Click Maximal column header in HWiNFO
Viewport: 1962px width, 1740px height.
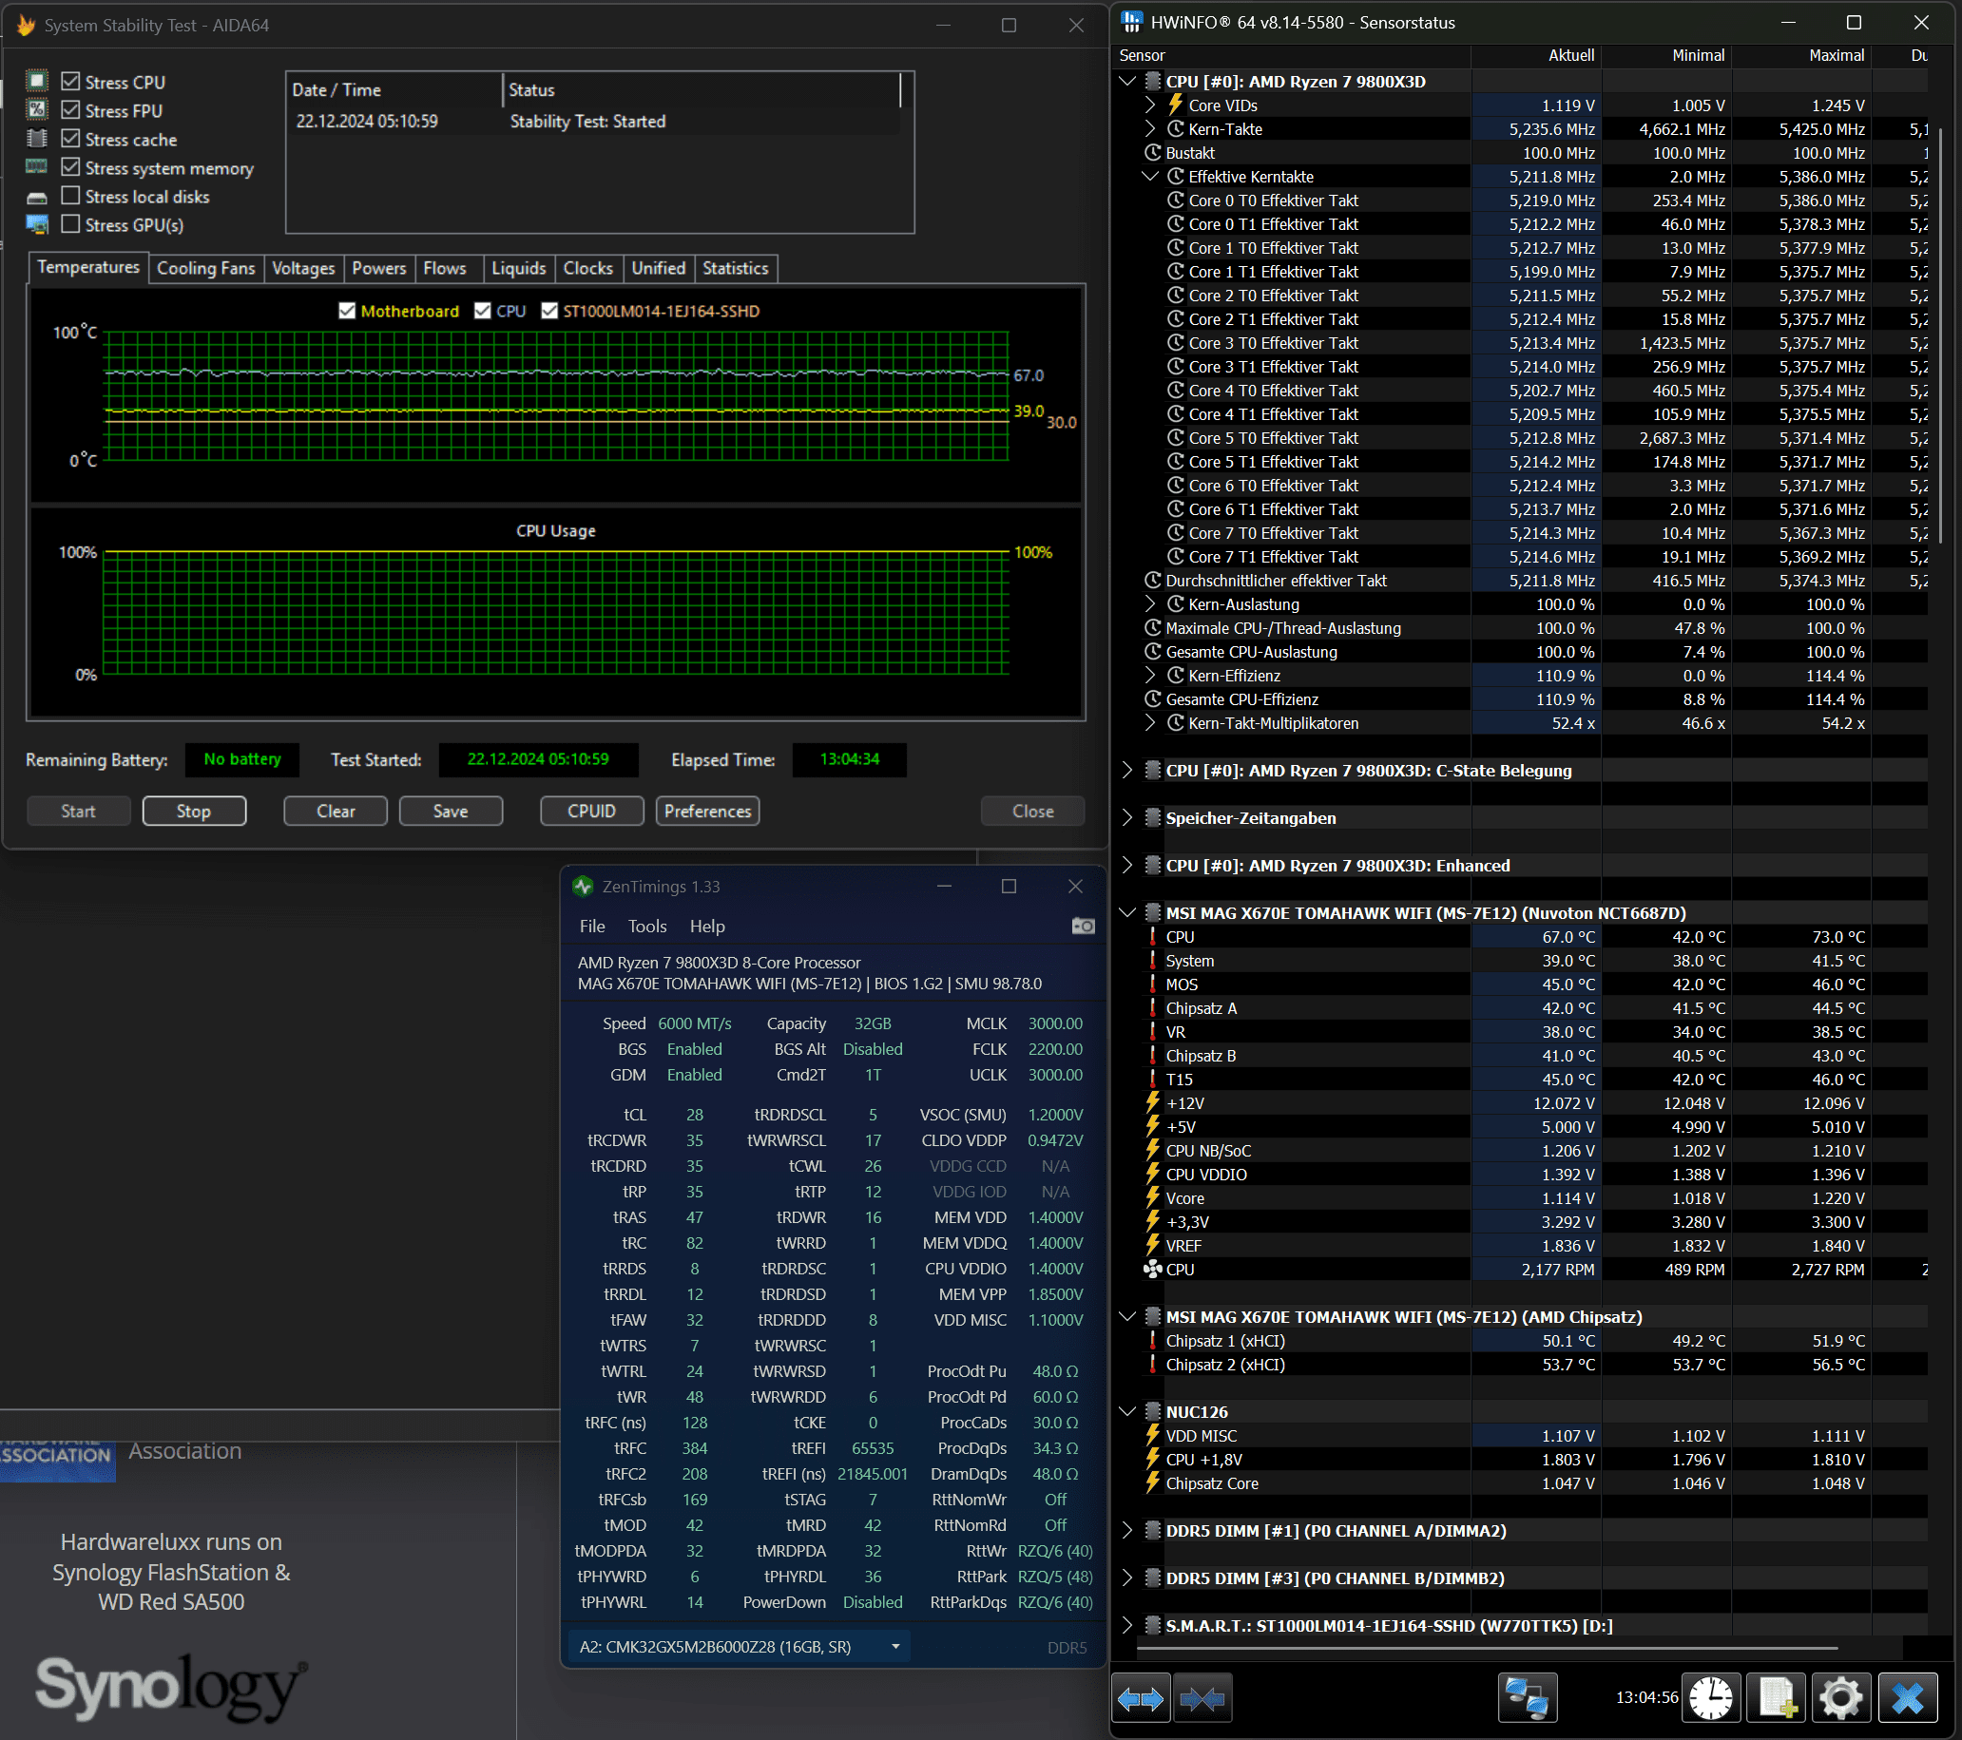(1801, 56)
